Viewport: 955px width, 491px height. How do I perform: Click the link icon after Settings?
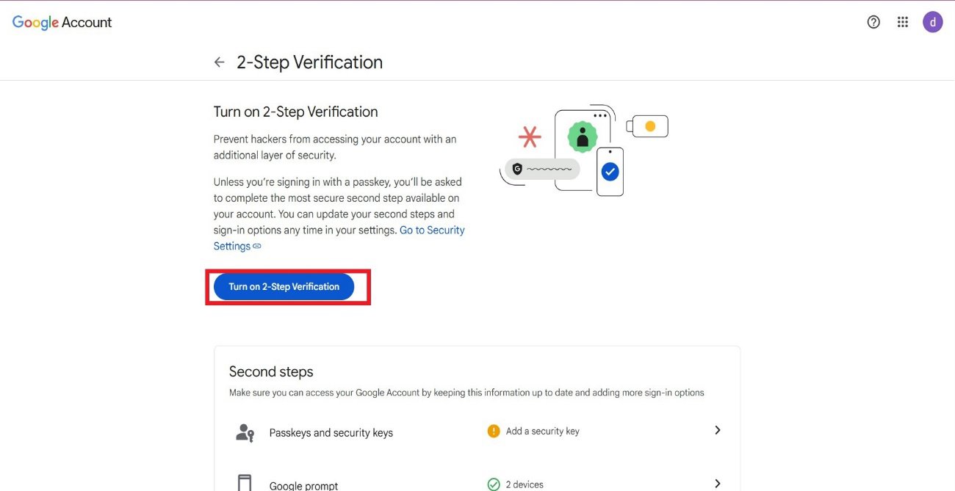click(257, 247)
